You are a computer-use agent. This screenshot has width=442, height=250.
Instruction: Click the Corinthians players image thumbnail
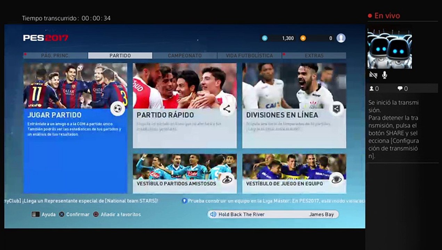click(x=294, y=86)
